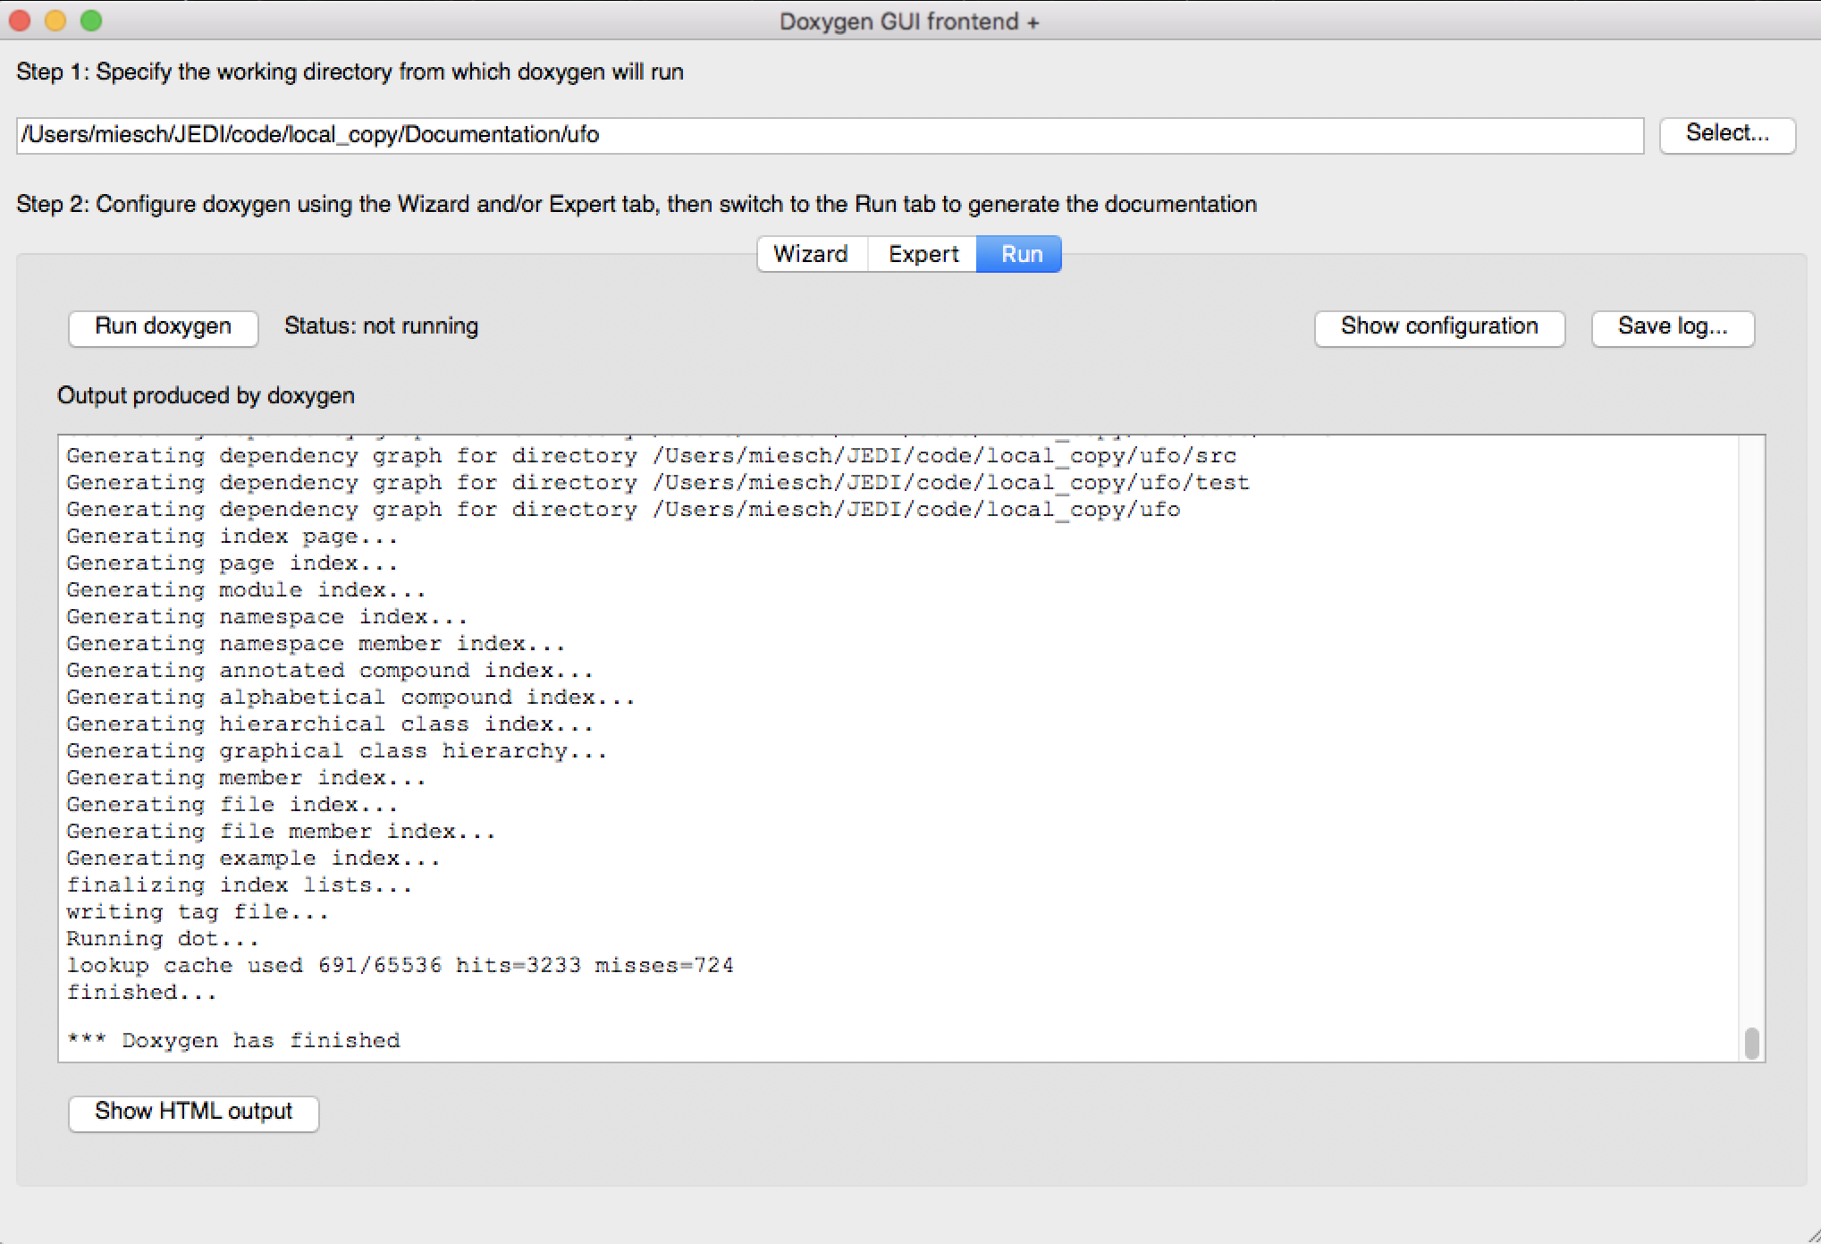The image size is (1821, 1244).
Task: Focus the working directory path field
Action: pos(830,135)
